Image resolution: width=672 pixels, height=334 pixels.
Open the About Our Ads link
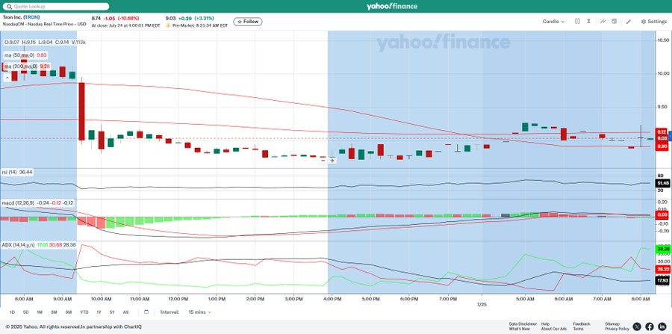(553, 329)
